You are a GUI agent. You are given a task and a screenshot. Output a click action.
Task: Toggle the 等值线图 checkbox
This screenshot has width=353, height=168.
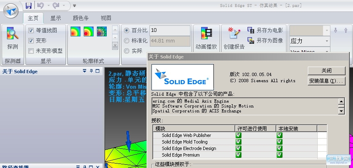31,30
